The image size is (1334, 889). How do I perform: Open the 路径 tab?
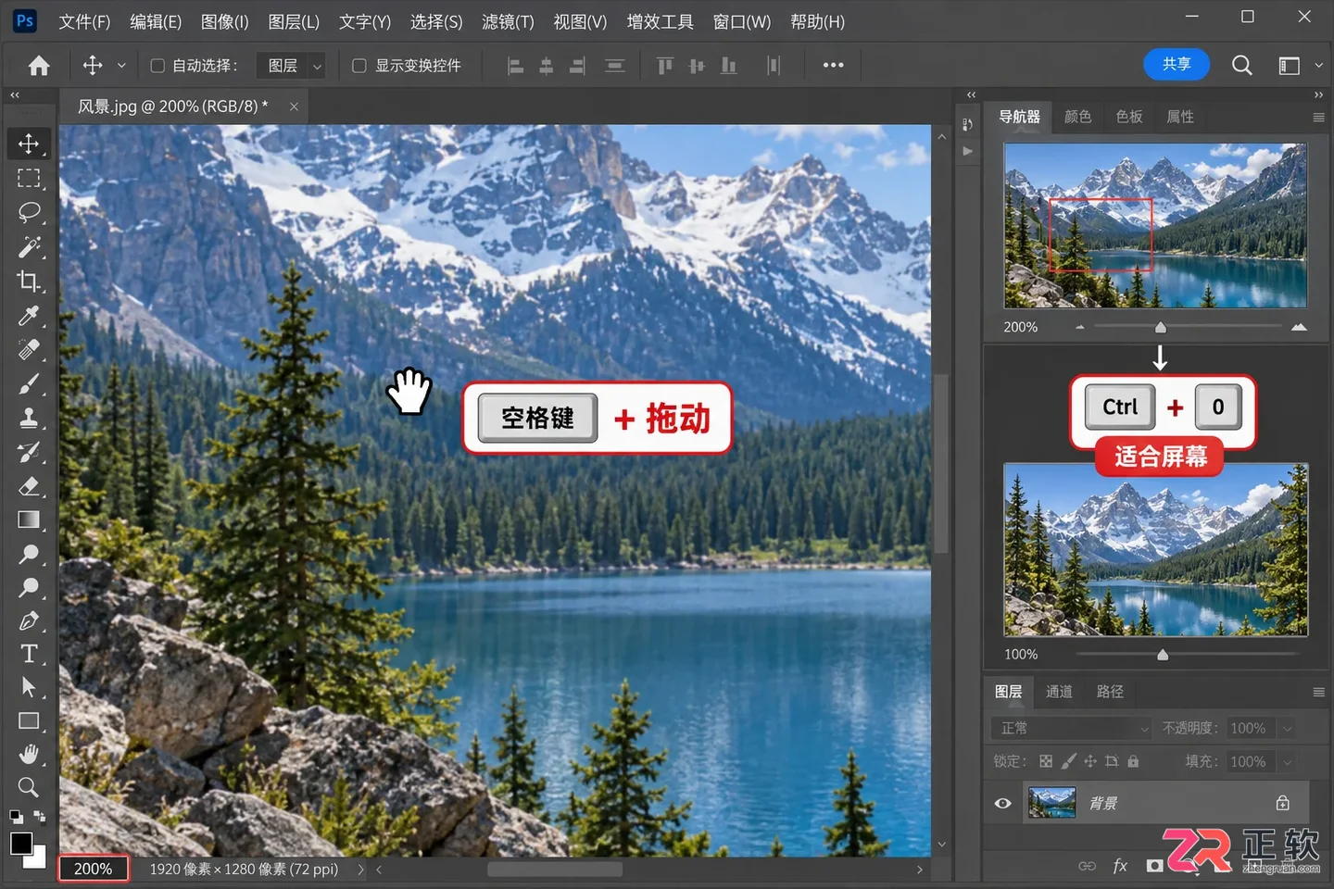[x=1110, y=692]
